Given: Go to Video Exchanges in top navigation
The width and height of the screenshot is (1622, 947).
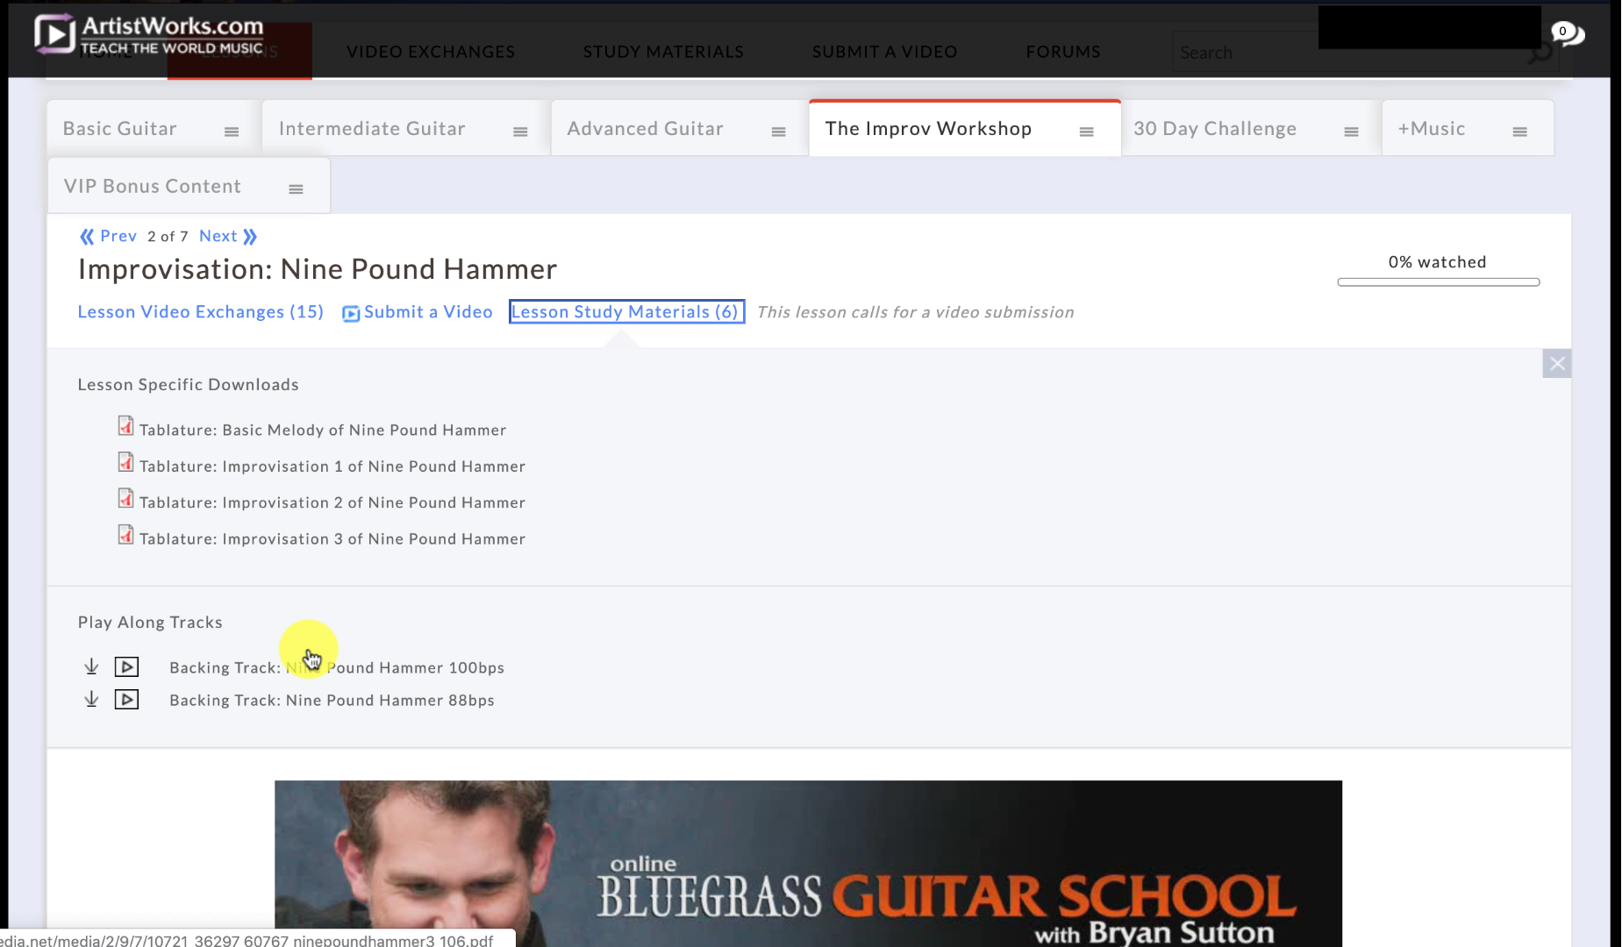Looking at the screenshot, I should pyautogui.click(x=431, y=52).
